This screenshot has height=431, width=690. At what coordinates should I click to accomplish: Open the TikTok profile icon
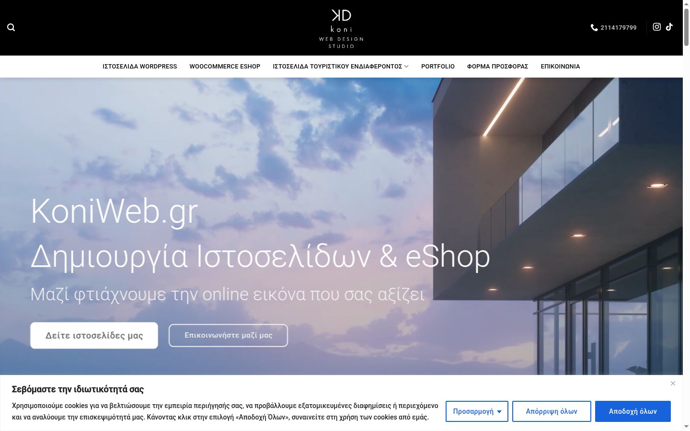pos(669,27)
